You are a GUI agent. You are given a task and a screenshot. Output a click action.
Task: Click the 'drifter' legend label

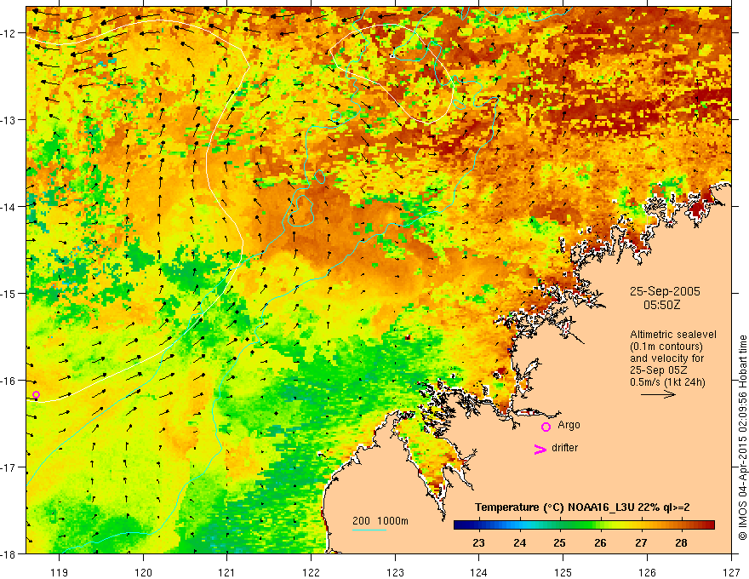coord(564,448)
